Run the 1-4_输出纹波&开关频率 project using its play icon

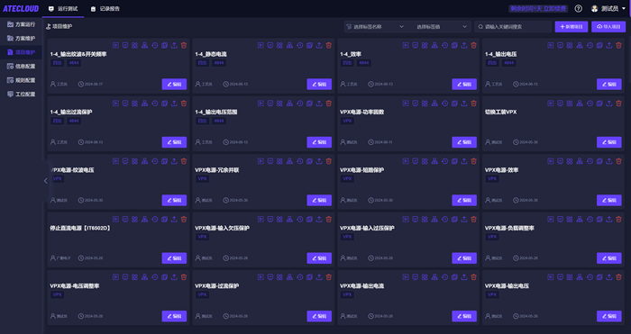pyautogui.click(x=115, y=45)
